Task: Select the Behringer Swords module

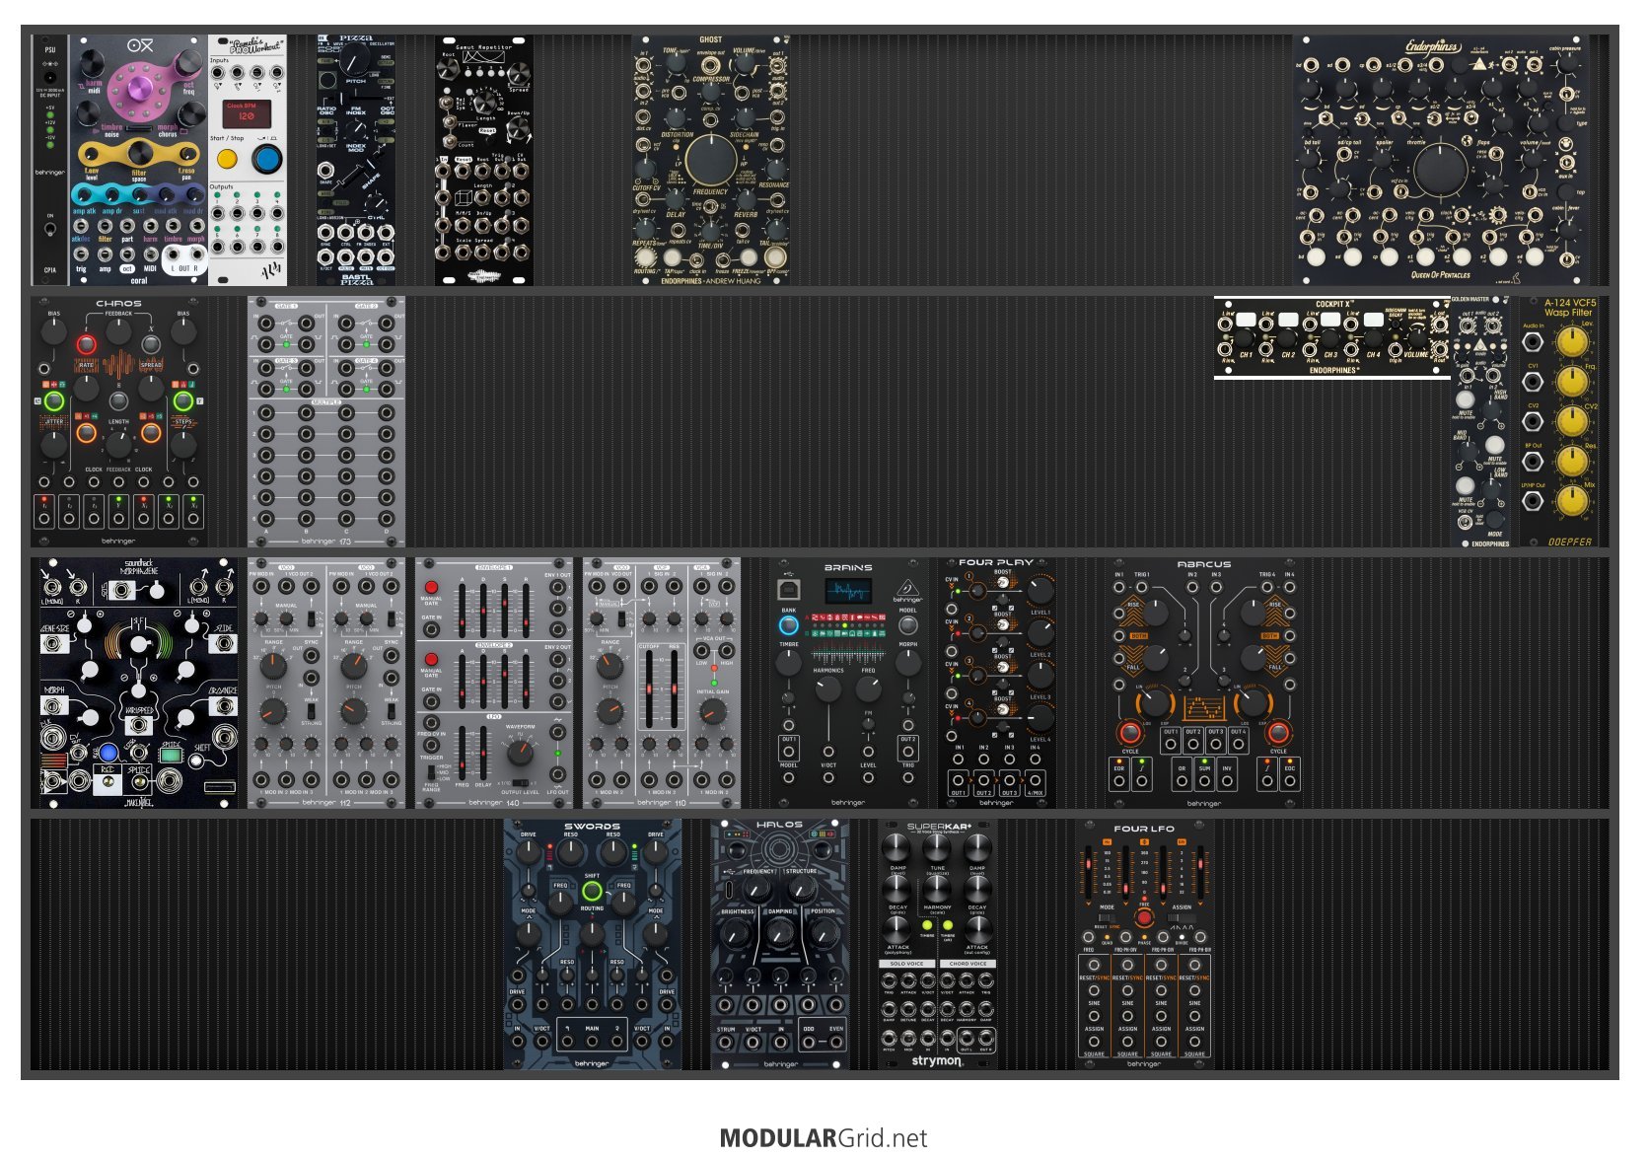Action: [593, 945]
